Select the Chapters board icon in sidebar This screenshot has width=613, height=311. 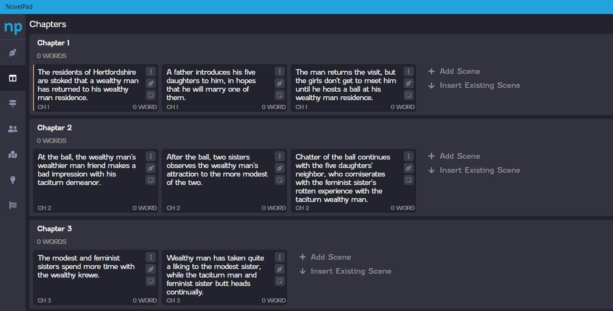[x=13, y=78]
